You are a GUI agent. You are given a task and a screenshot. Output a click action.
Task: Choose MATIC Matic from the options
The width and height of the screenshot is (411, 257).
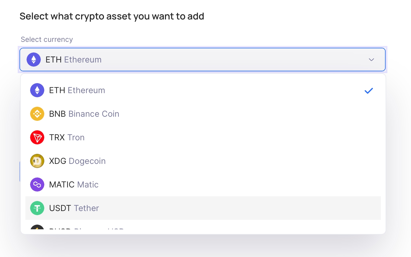pyautogui.click(x=74, y=184)
